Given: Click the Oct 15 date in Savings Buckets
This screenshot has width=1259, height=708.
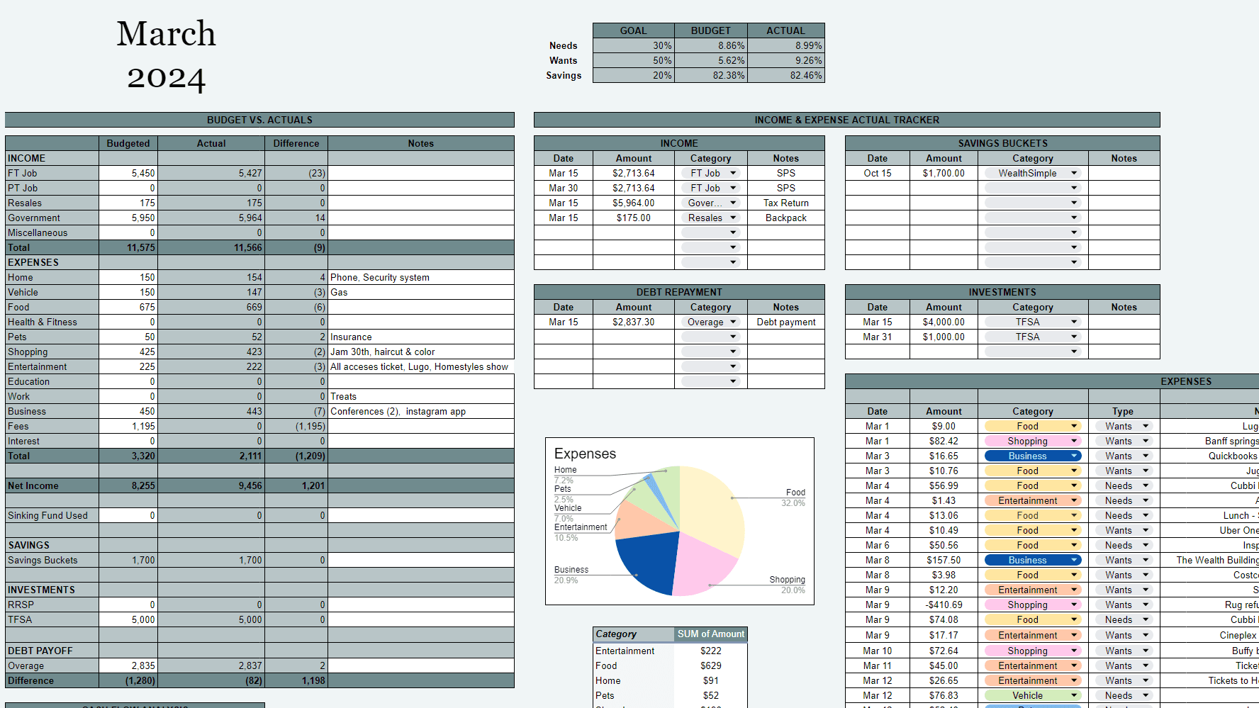Looking at the screenshot, I should (878, 173).
